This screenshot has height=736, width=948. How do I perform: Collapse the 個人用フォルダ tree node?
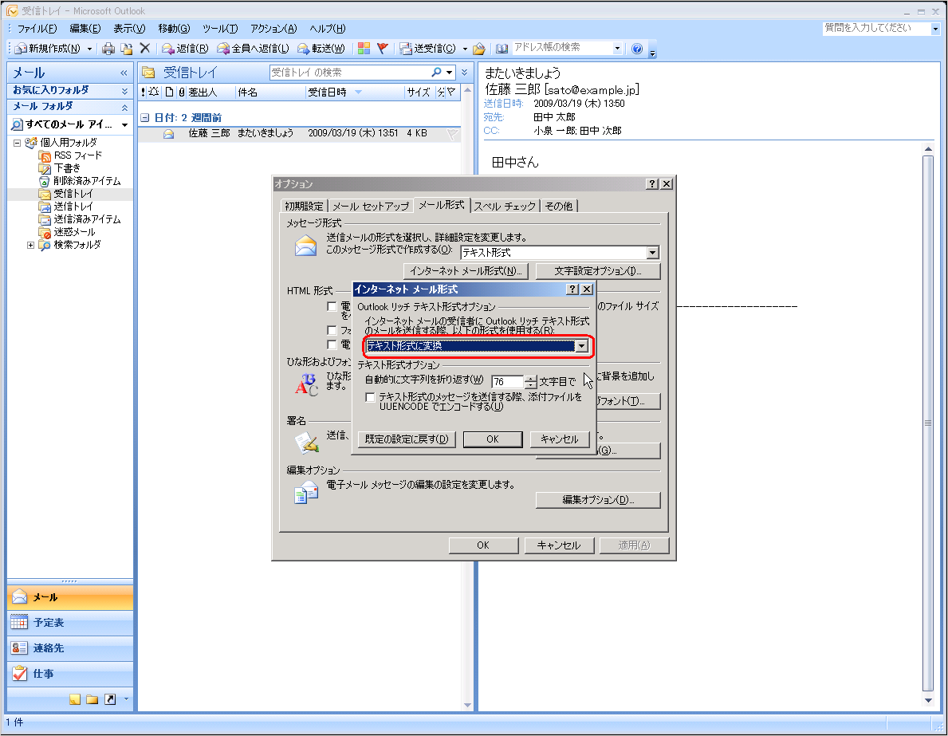[x=18, y=144]
